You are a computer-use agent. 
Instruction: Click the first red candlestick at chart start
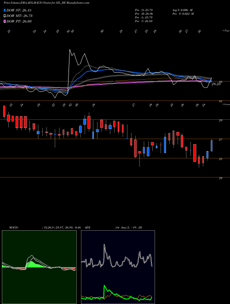[4, 111]
